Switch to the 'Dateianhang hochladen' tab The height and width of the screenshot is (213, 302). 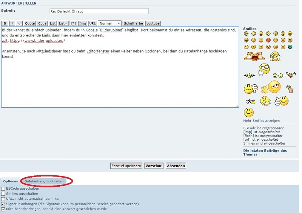click(x=44, y=181)
